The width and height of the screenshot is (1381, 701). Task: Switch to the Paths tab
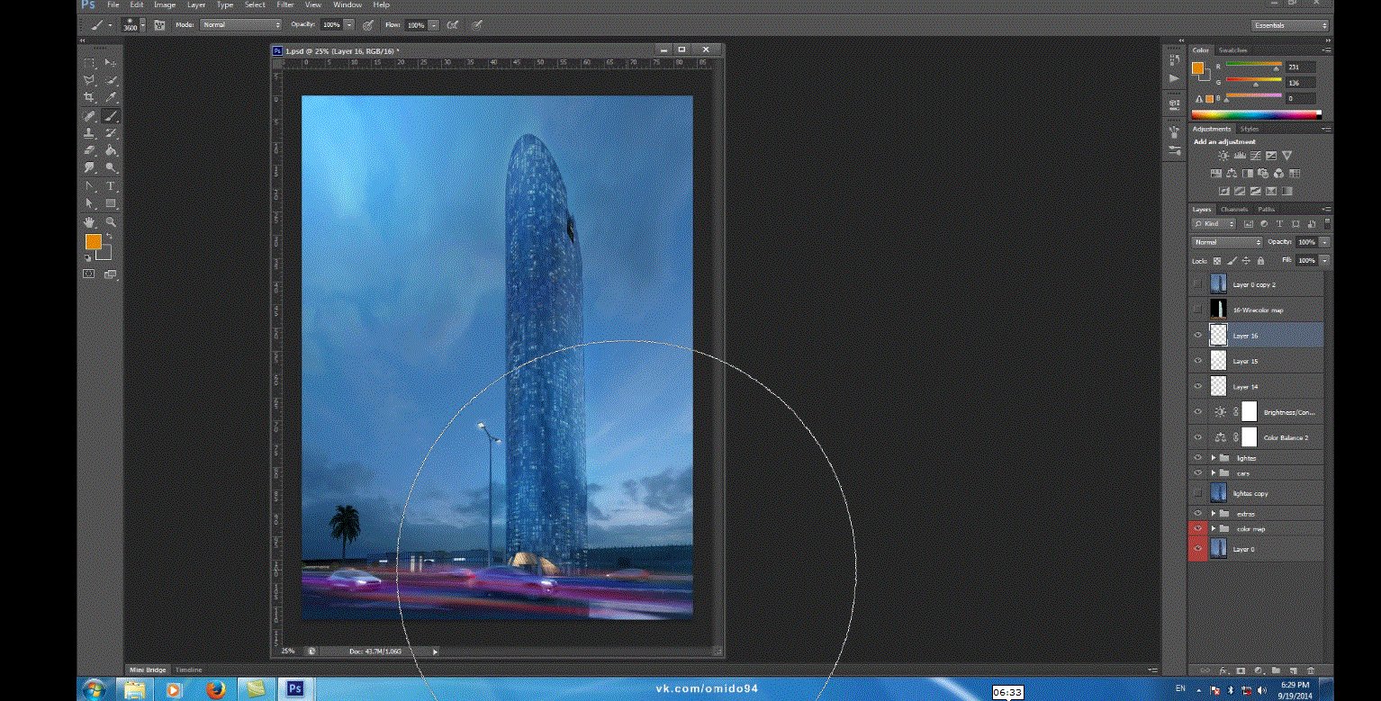point(1267,210)
